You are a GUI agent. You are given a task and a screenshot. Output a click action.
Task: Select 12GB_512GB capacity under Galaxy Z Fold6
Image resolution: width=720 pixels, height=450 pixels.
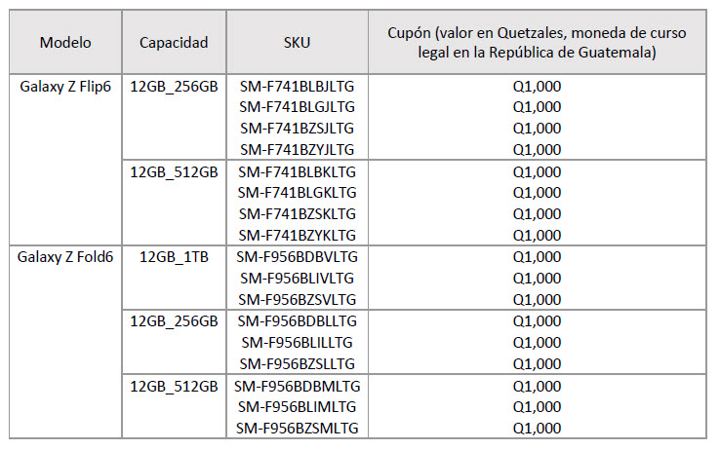click(174, 386)
